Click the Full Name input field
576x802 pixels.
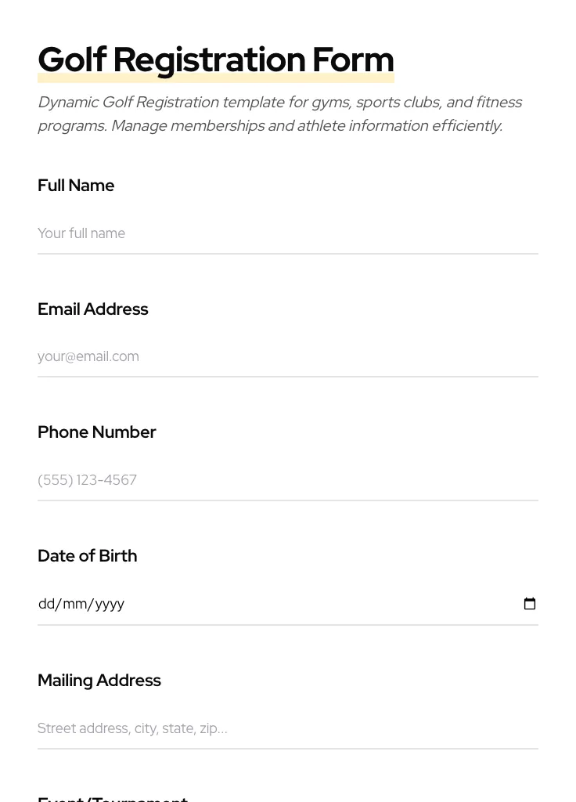tap(287, 233)
